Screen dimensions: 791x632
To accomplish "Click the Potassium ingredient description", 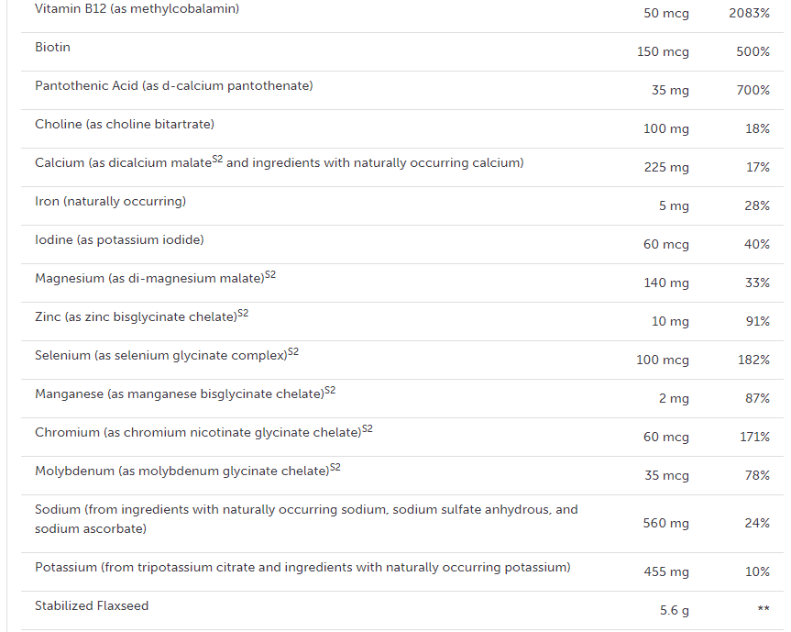I will [302, 568].
